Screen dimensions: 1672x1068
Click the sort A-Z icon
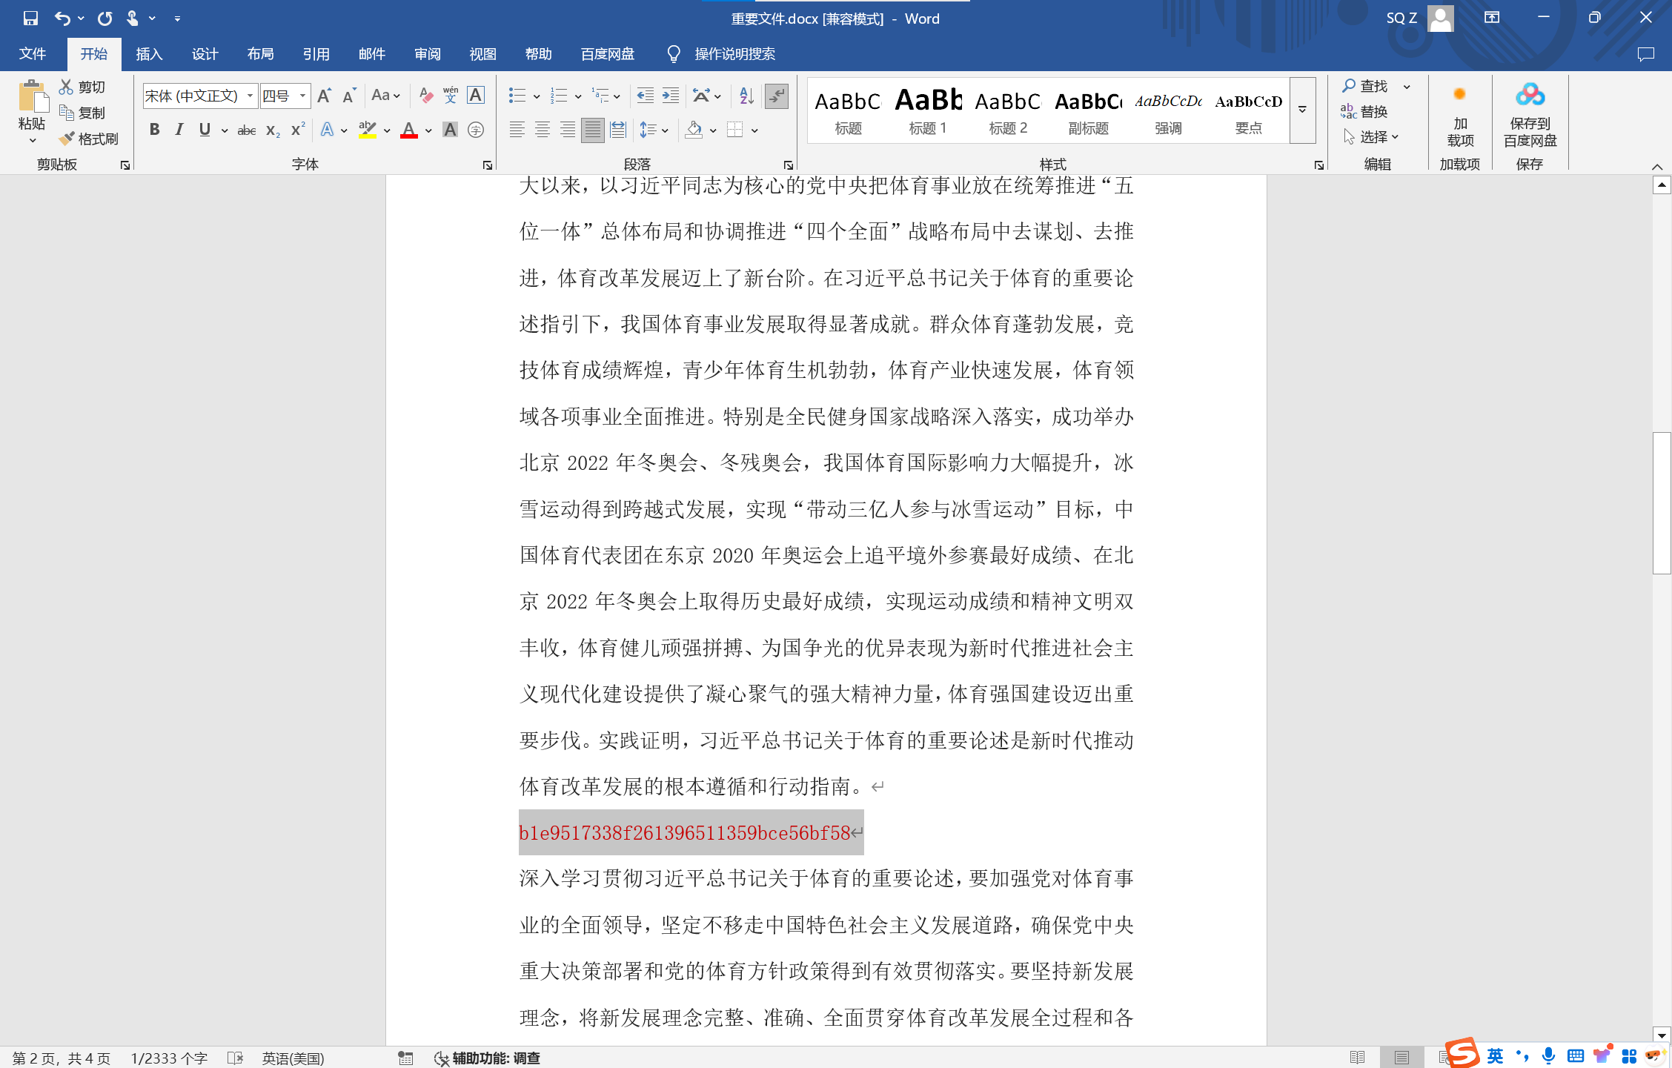(746, 95)
